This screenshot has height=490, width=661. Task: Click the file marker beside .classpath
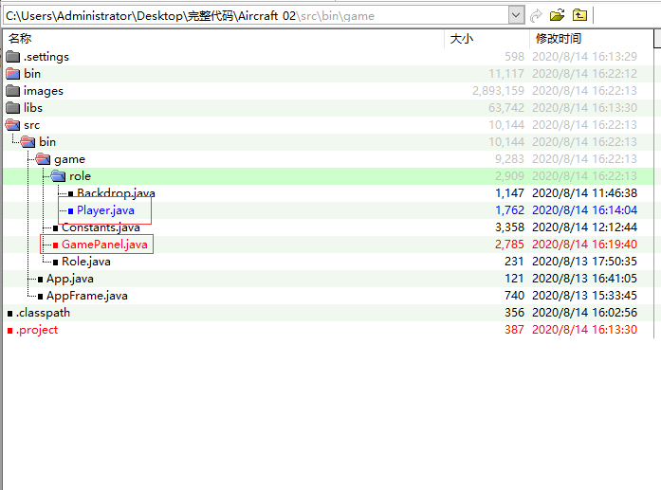9,313
